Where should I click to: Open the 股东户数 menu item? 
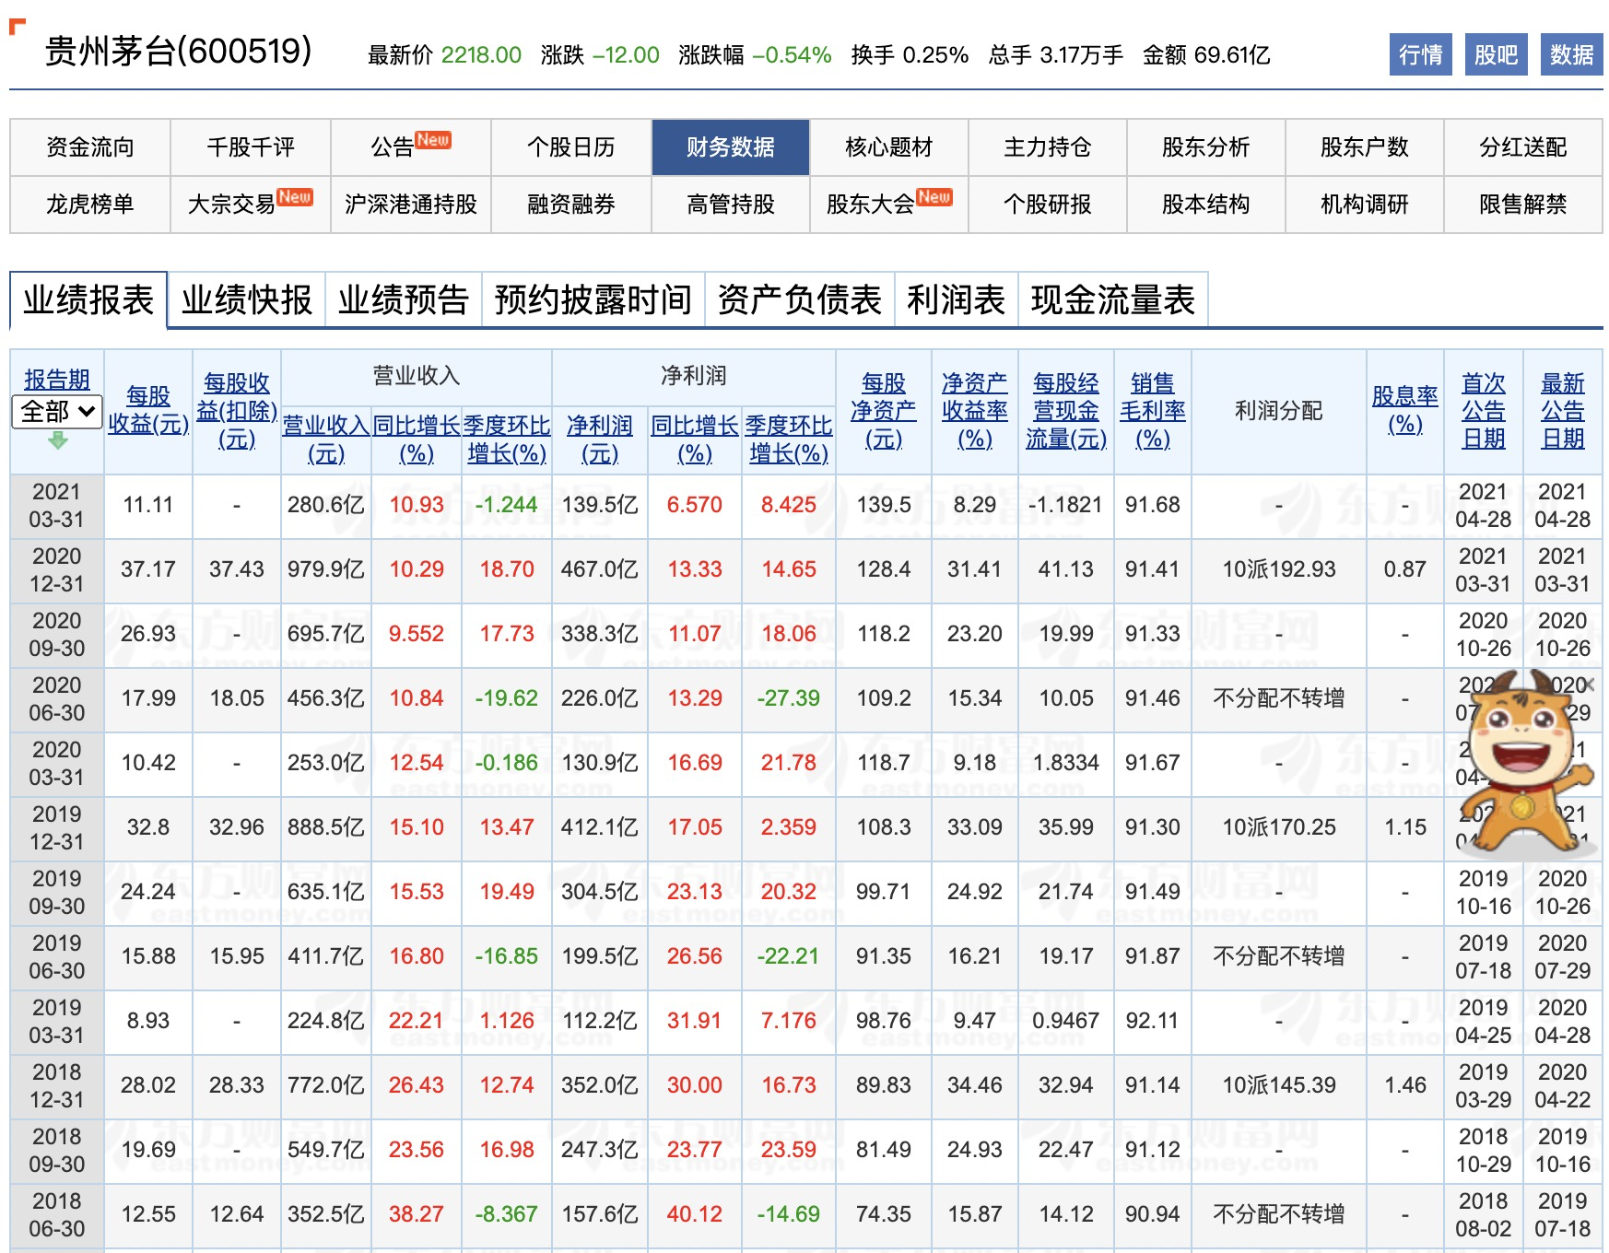coord(1365,147)
